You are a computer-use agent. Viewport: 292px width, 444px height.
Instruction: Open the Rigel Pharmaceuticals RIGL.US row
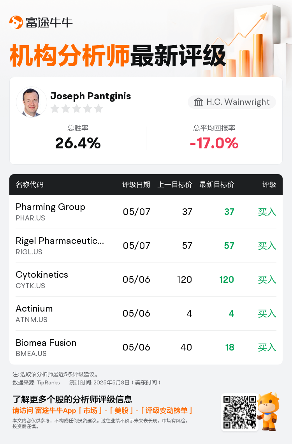(146, 246)
